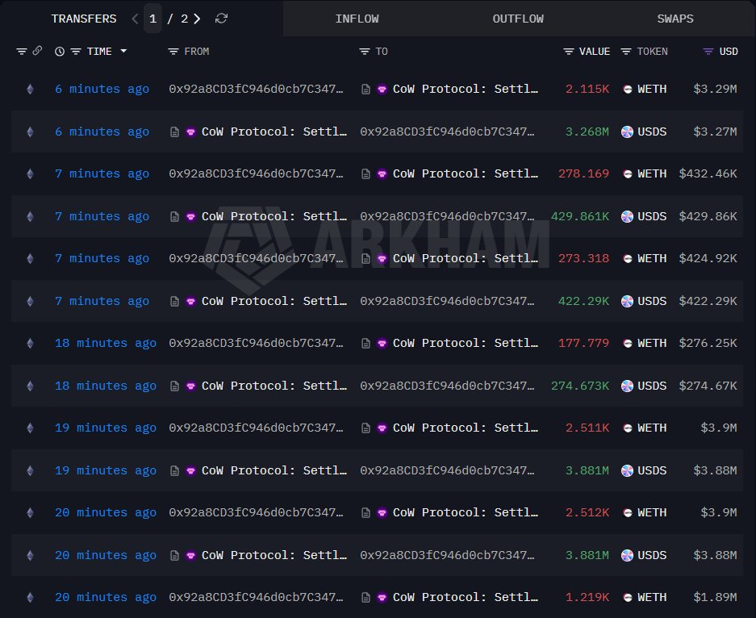This screenshot has height=618, width=756.
Task: Click USDS token icon on 3.268M row
Action: (627, 132)
